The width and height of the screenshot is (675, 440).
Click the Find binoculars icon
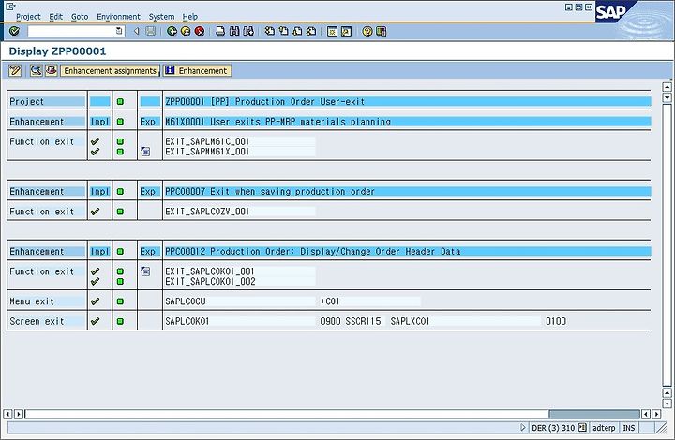(x=234, y=31)
